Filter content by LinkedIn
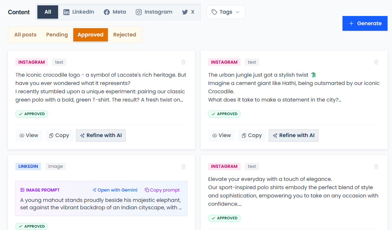Viewport: 392px width, 230px height. [x=79, y=12]
